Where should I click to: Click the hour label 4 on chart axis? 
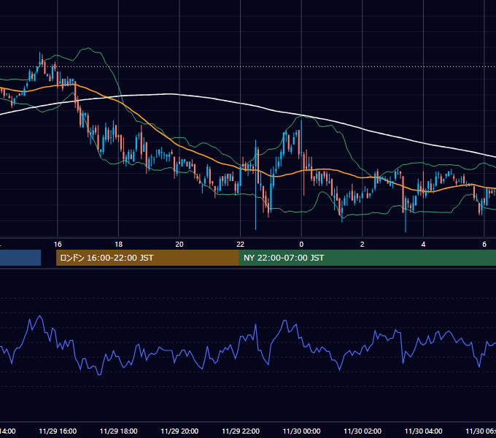423,245
